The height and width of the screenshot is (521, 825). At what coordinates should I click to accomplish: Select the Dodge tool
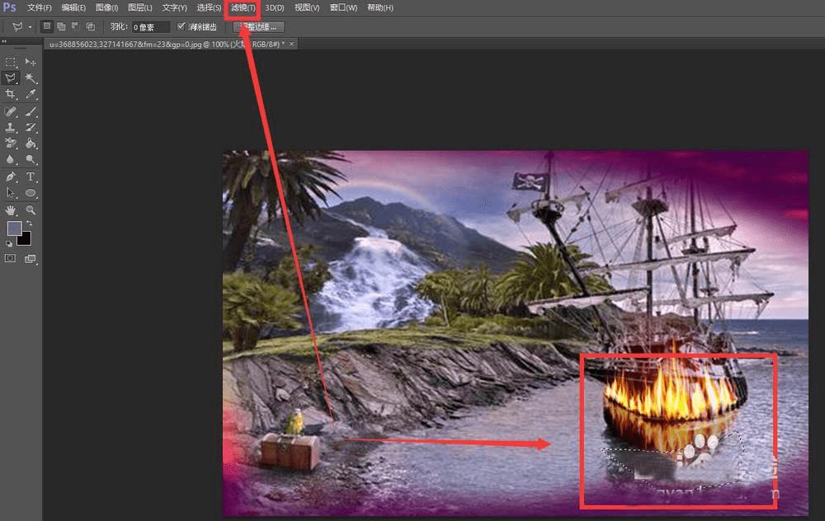[31, 159]
